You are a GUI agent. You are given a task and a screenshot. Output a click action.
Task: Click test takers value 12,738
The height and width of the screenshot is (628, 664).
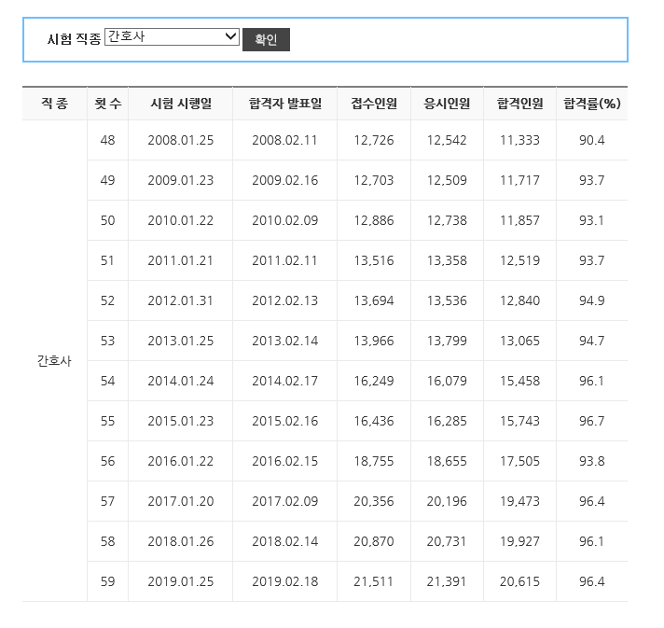pyautogui.click(x=447, y=221)
